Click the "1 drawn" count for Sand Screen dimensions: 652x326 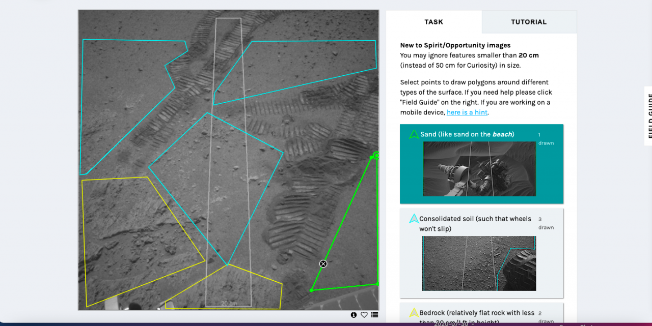pos(546,139)
